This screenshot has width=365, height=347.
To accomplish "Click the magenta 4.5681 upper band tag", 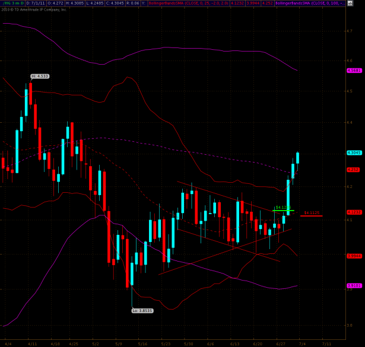I will click(x=353, y=71).
